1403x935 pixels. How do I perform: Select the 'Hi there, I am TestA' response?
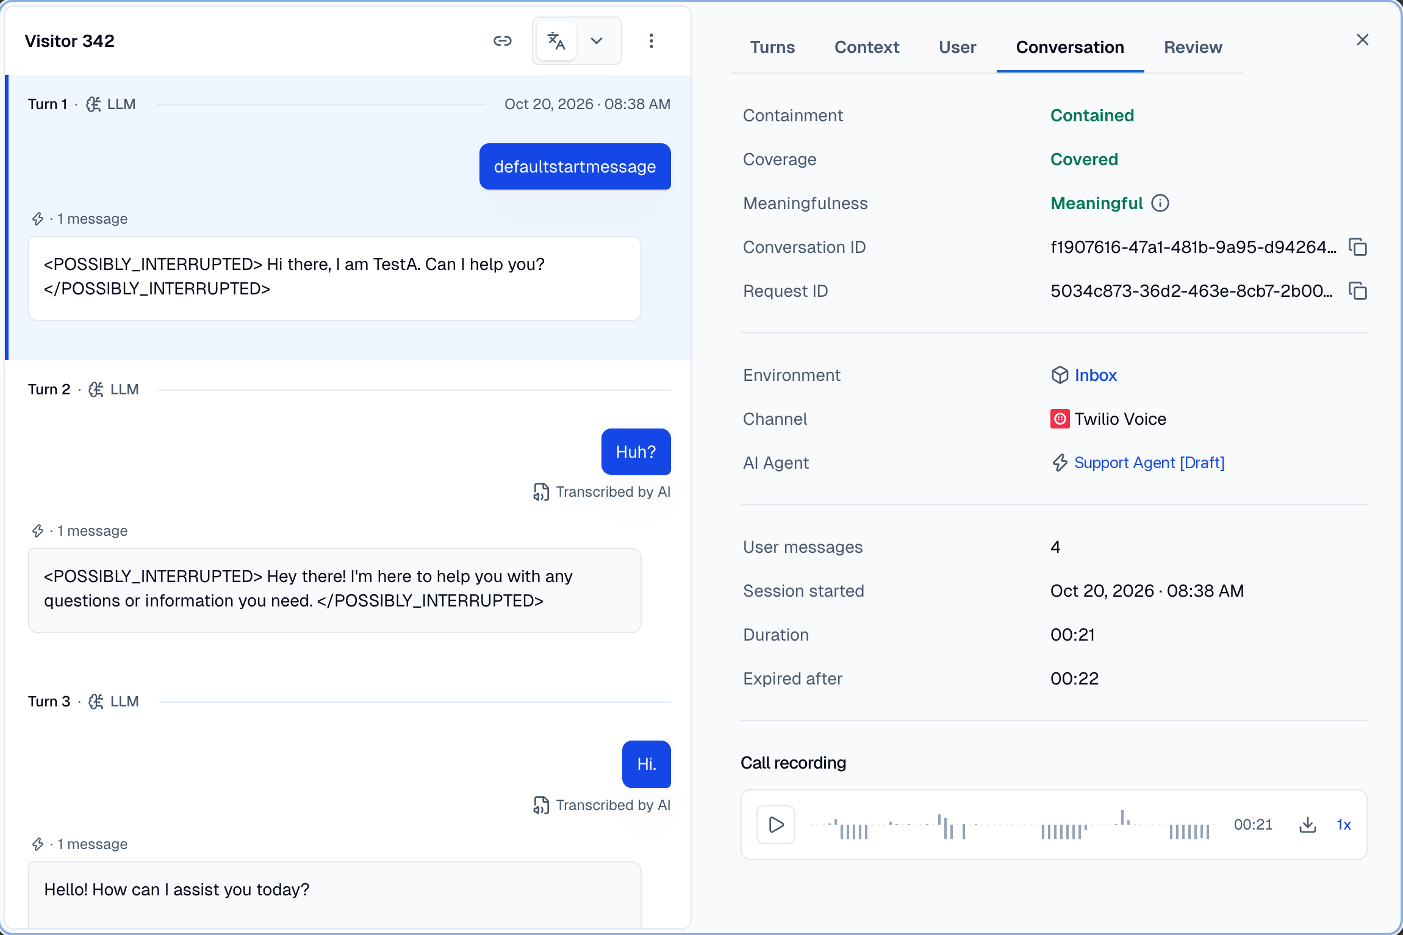pyautogui.click(x=334, y=279)
